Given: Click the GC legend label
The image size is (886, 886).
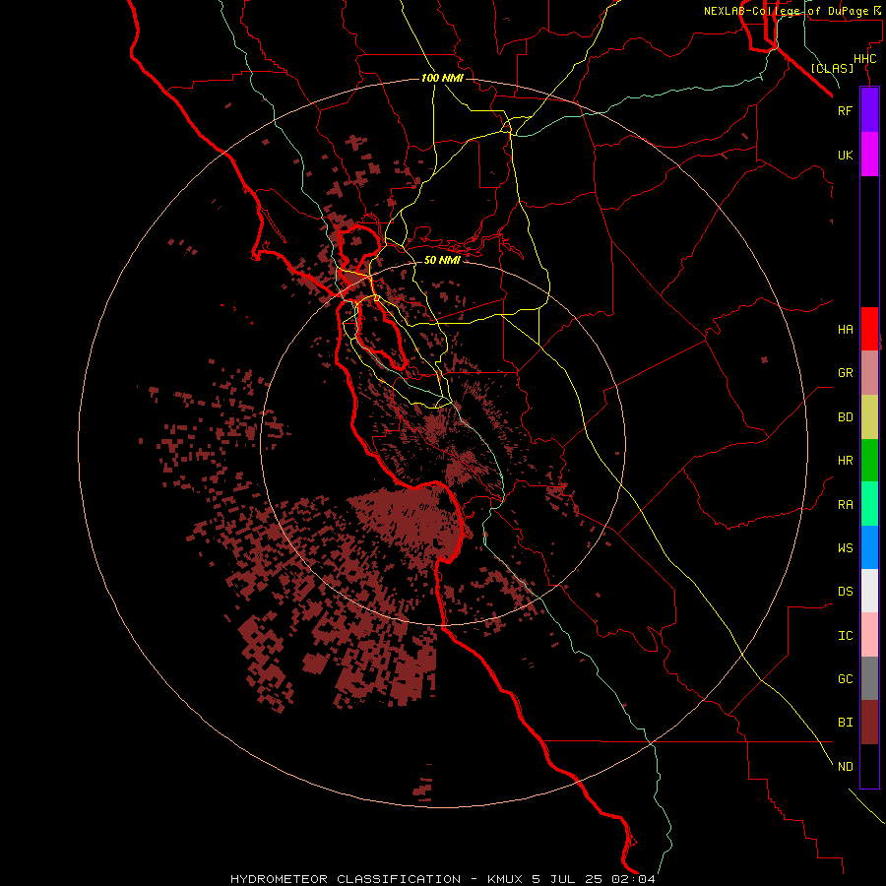Looking at the screenshot, I should coord(845,679).
